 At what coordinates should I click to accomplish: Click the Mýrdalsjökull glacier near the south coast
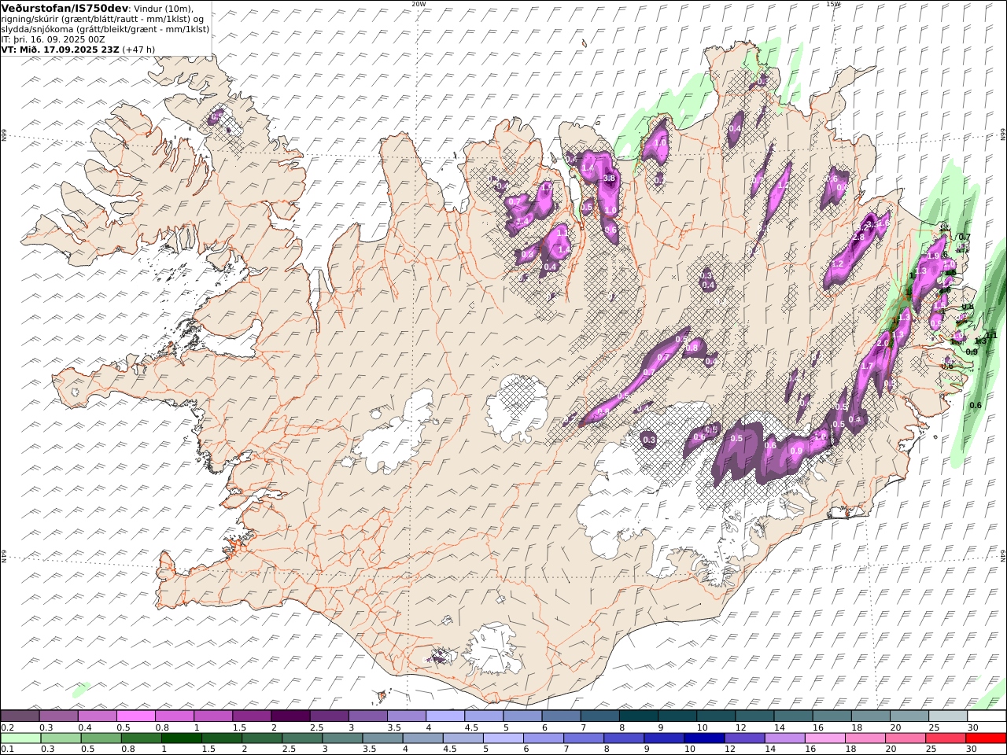[x=493, y=649]
